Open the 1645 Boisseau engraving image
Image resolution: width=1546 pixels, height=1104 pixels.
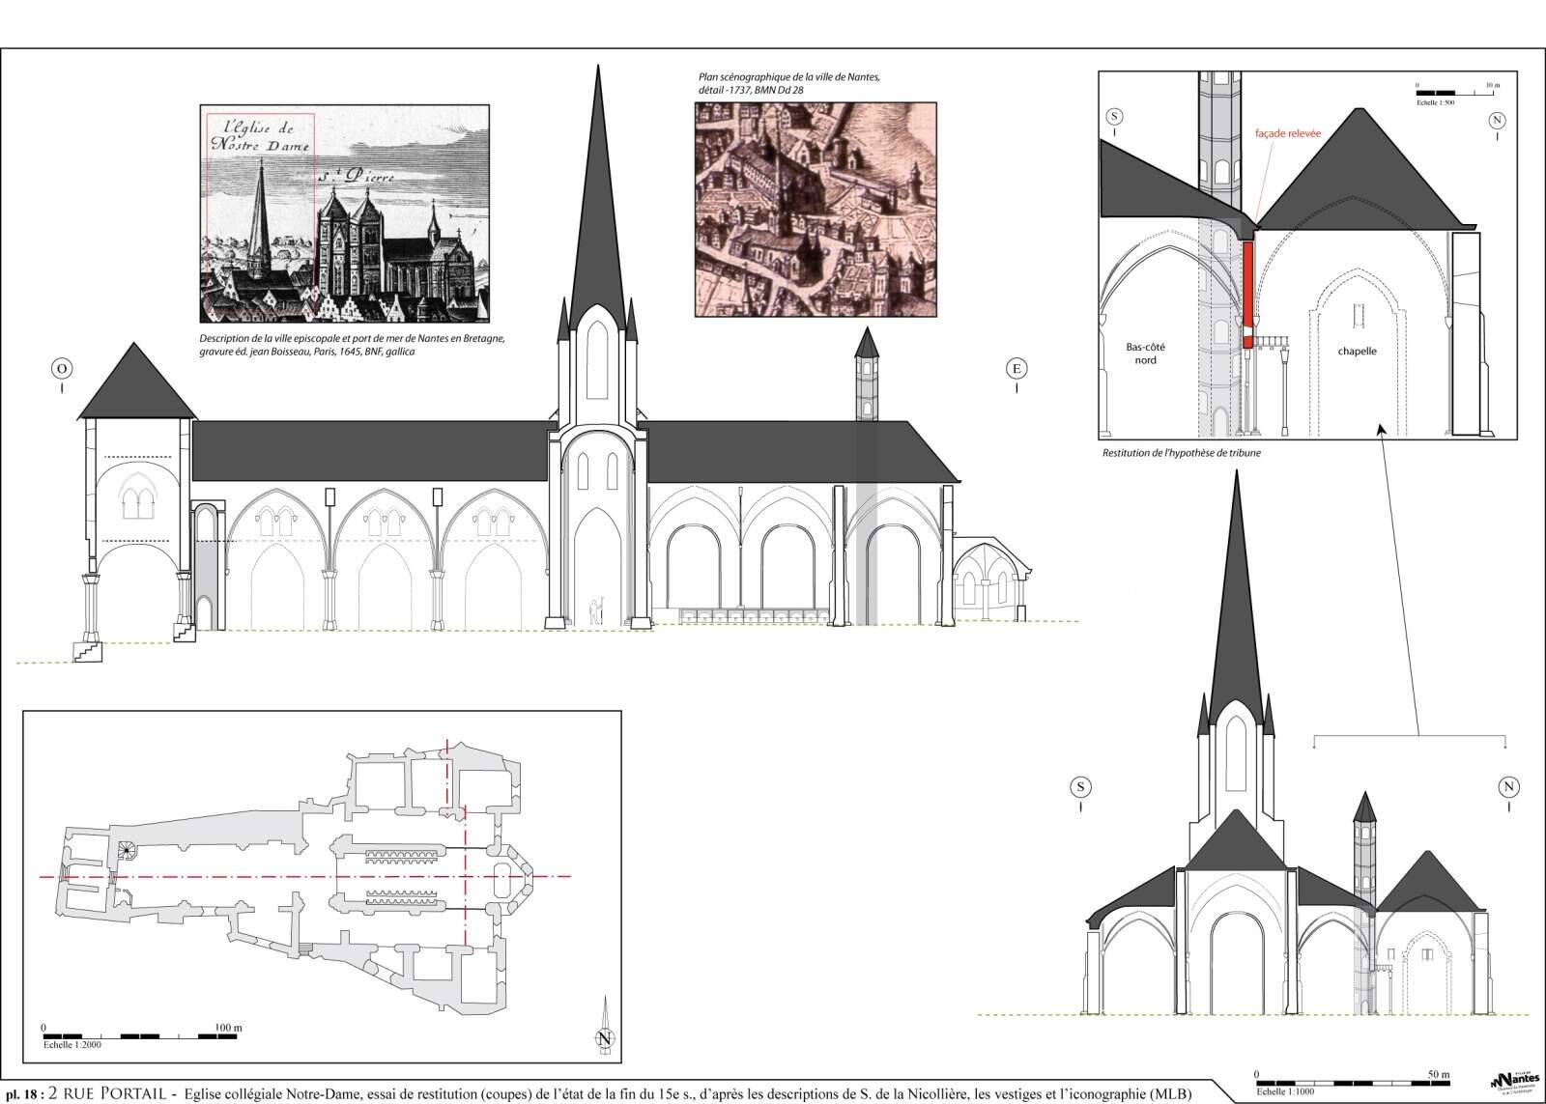(x=344, y=213)
